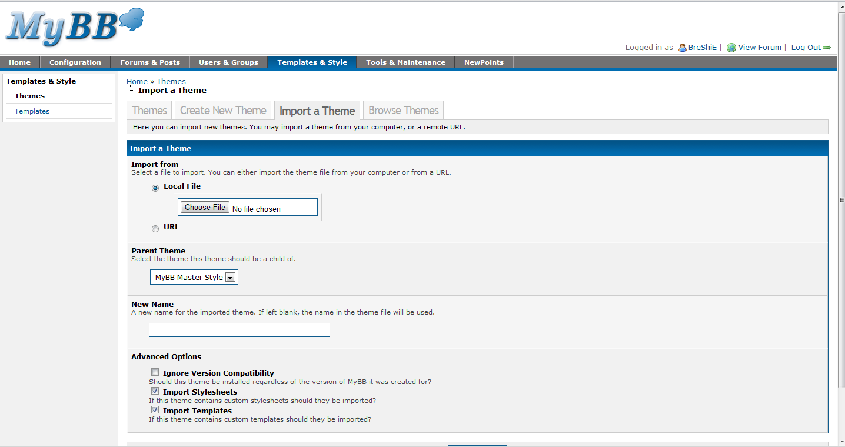Image resolution: width=845 pixels, height=447 pixels.
Task: Open Templates from the sidebar
Action: tap(32, 111)
